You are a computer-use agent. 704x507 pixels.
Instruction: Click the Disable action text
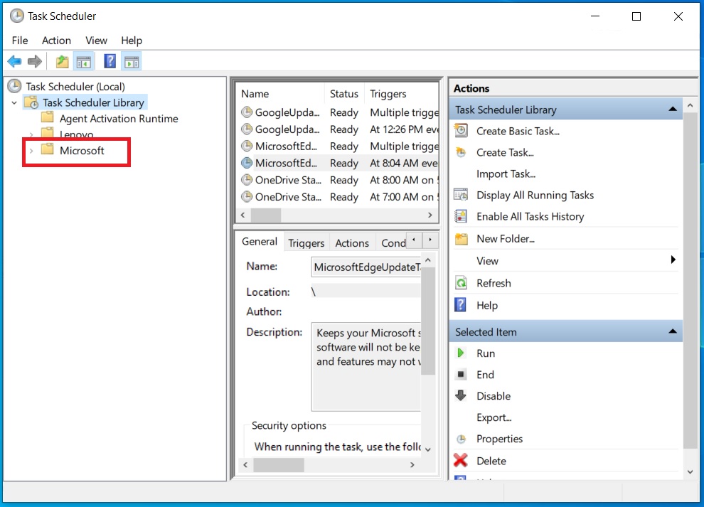tap(494, 395)
